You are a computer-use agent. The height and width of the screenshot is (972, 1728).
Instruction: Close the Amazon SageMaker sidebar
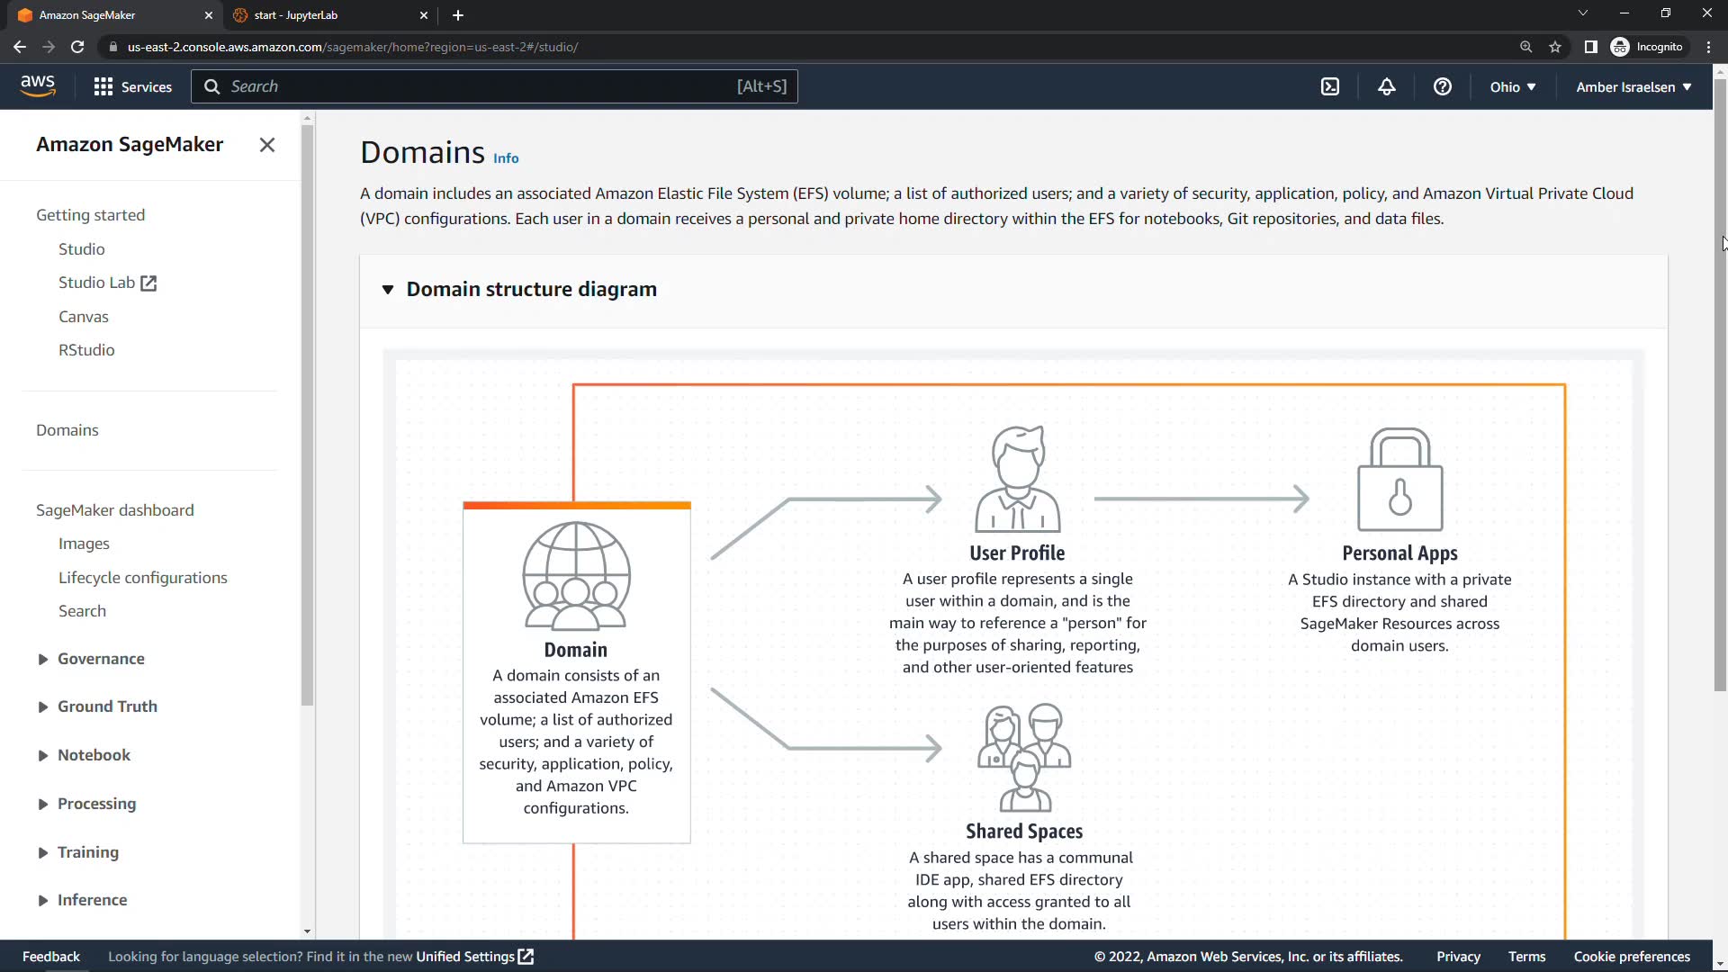267,145
